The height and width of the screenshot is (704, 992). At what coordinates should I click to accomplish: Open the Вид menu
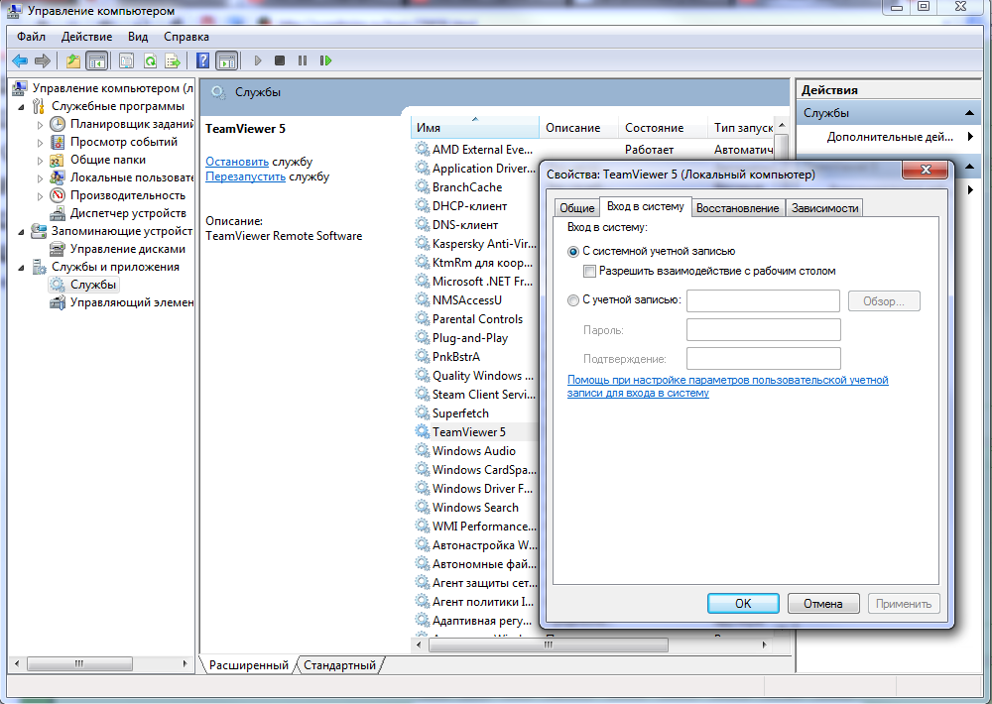(137, 37)
